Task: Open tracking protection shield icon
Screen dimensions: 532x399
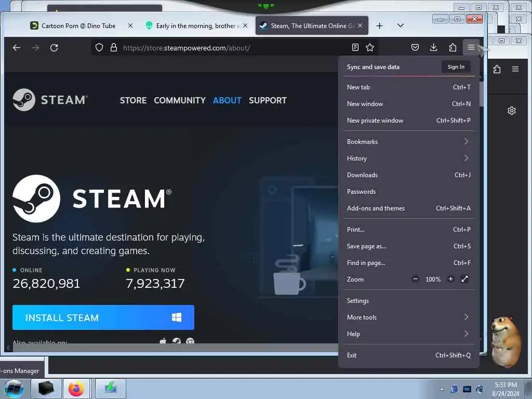Action: pyautogui.click(x=99, y=47)
